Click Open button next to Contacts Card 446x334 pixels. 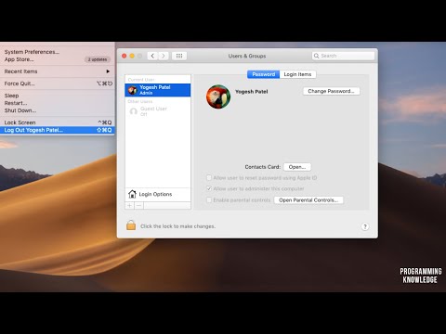coord(297,167)
